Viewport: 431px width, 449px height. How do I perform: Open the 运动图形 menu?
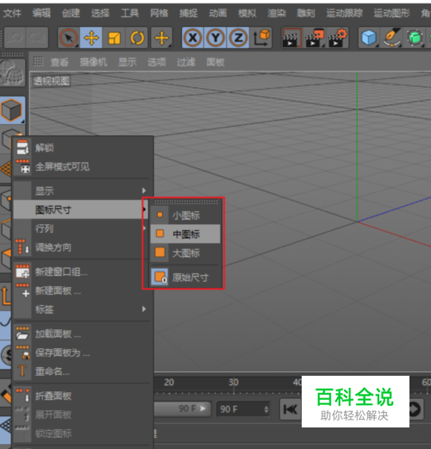coord(391,13)
